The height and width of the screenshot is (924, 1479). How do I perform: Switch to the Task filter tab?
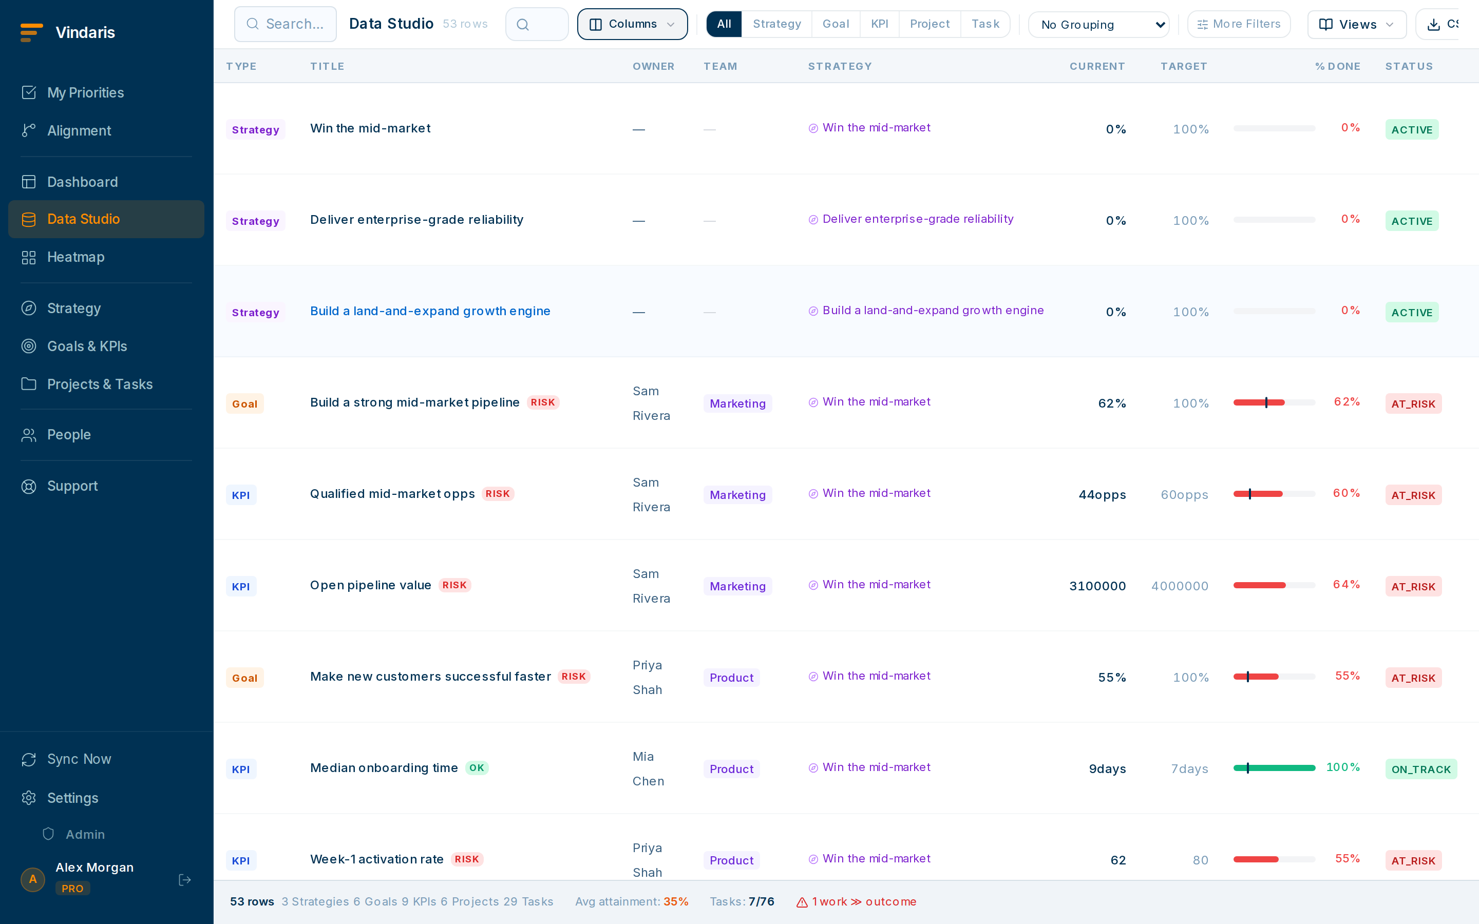pyautogui.click(x=985, y=24)
